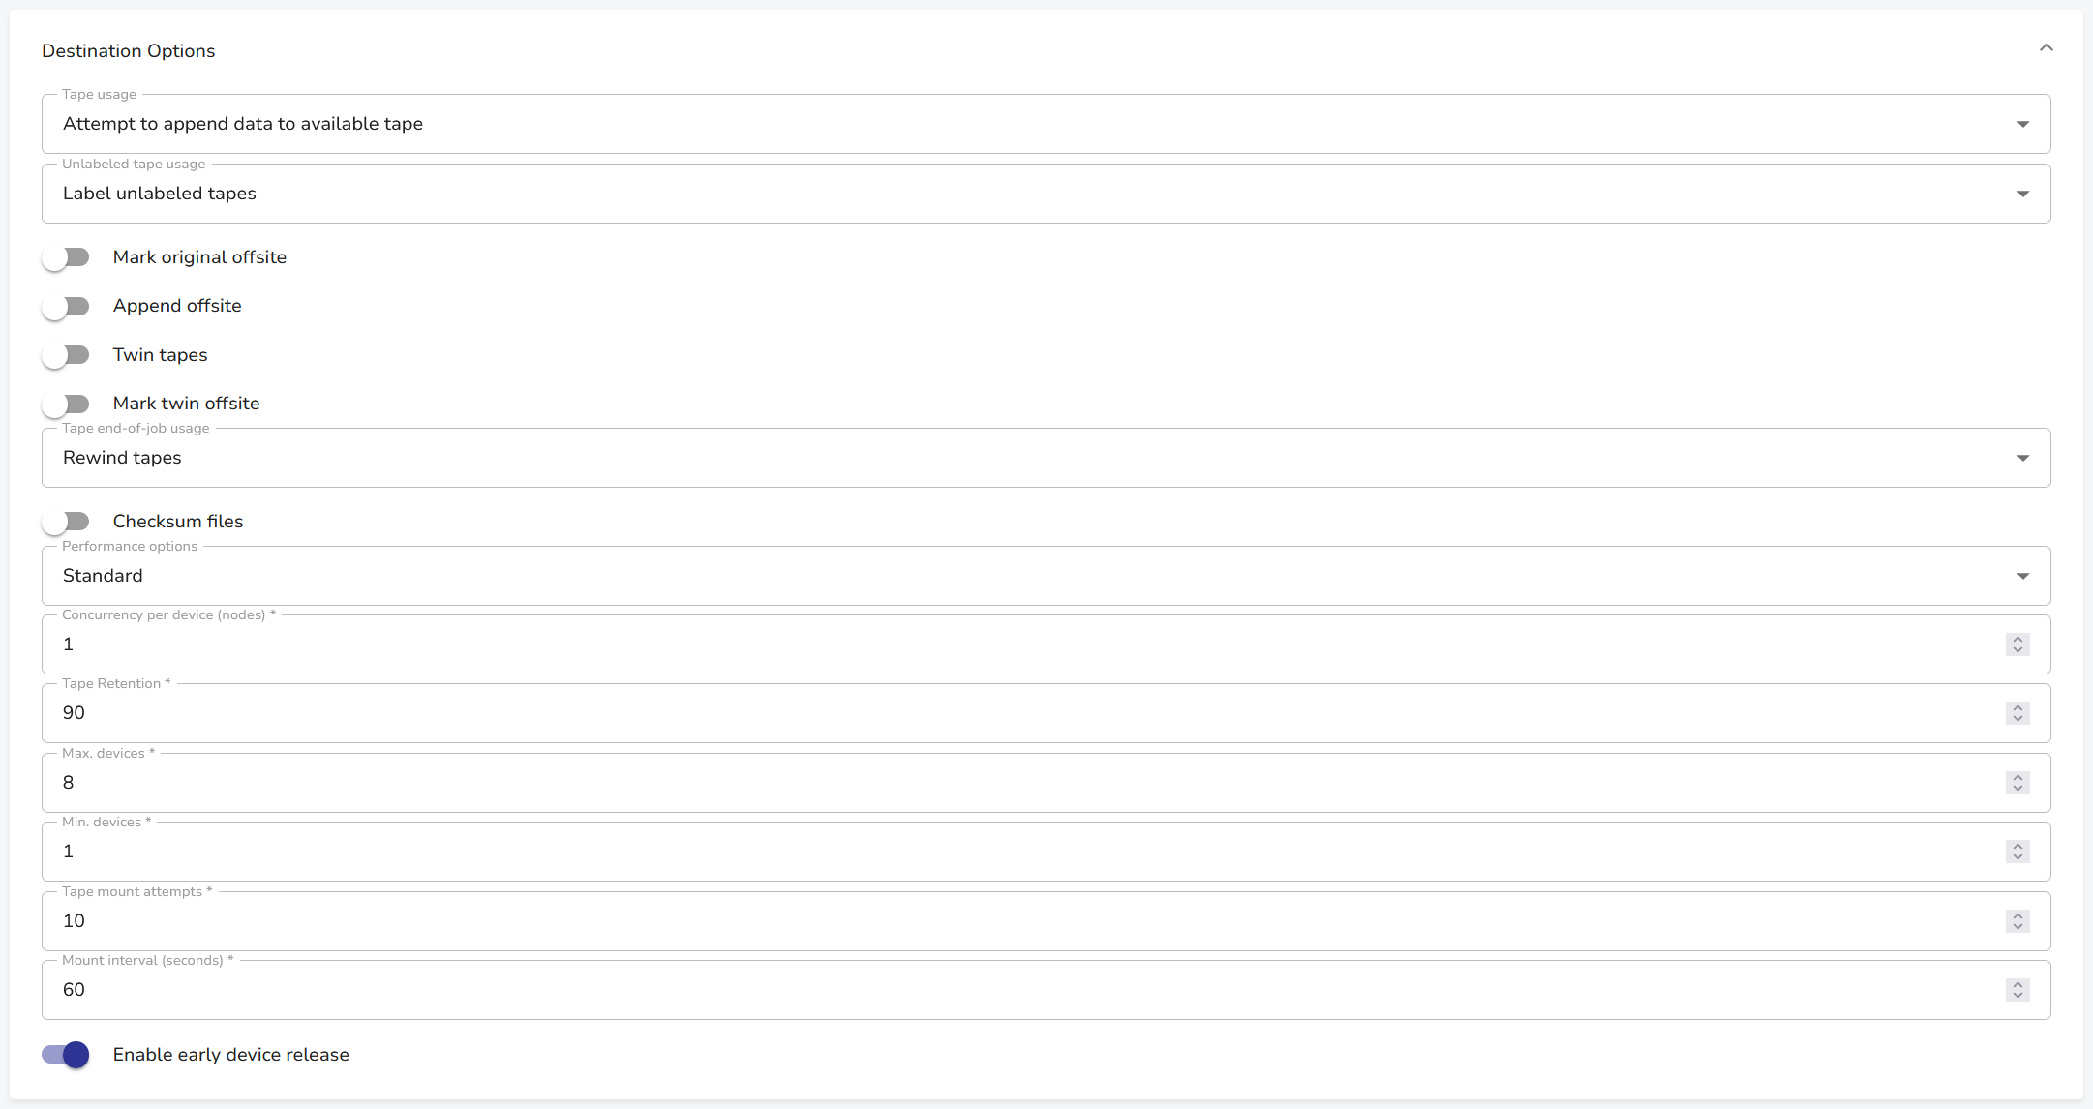
Task: Turn on Append offsite switch
Action: tap(66, 307)
